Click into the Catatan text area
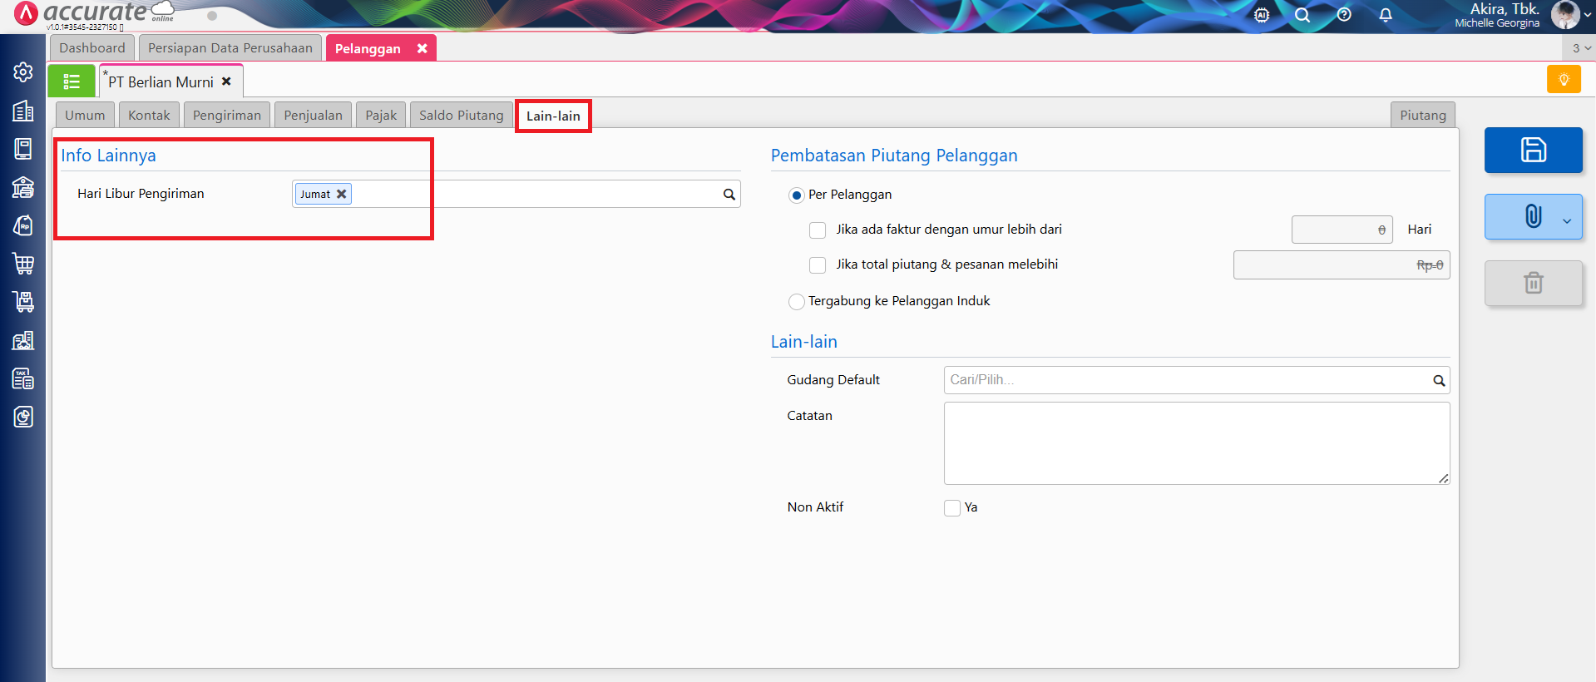1596x682 pixels. point(1196,442)
